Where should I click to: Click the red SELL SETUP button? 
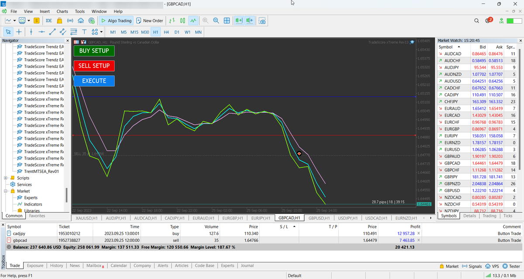coord(94,66)
